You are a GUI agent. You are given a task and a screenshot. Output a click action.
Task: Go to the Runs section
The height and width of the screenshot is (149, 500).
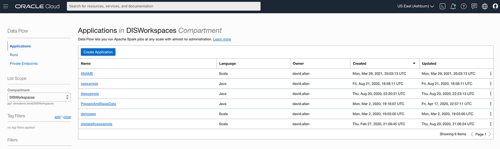coord(14,55)
